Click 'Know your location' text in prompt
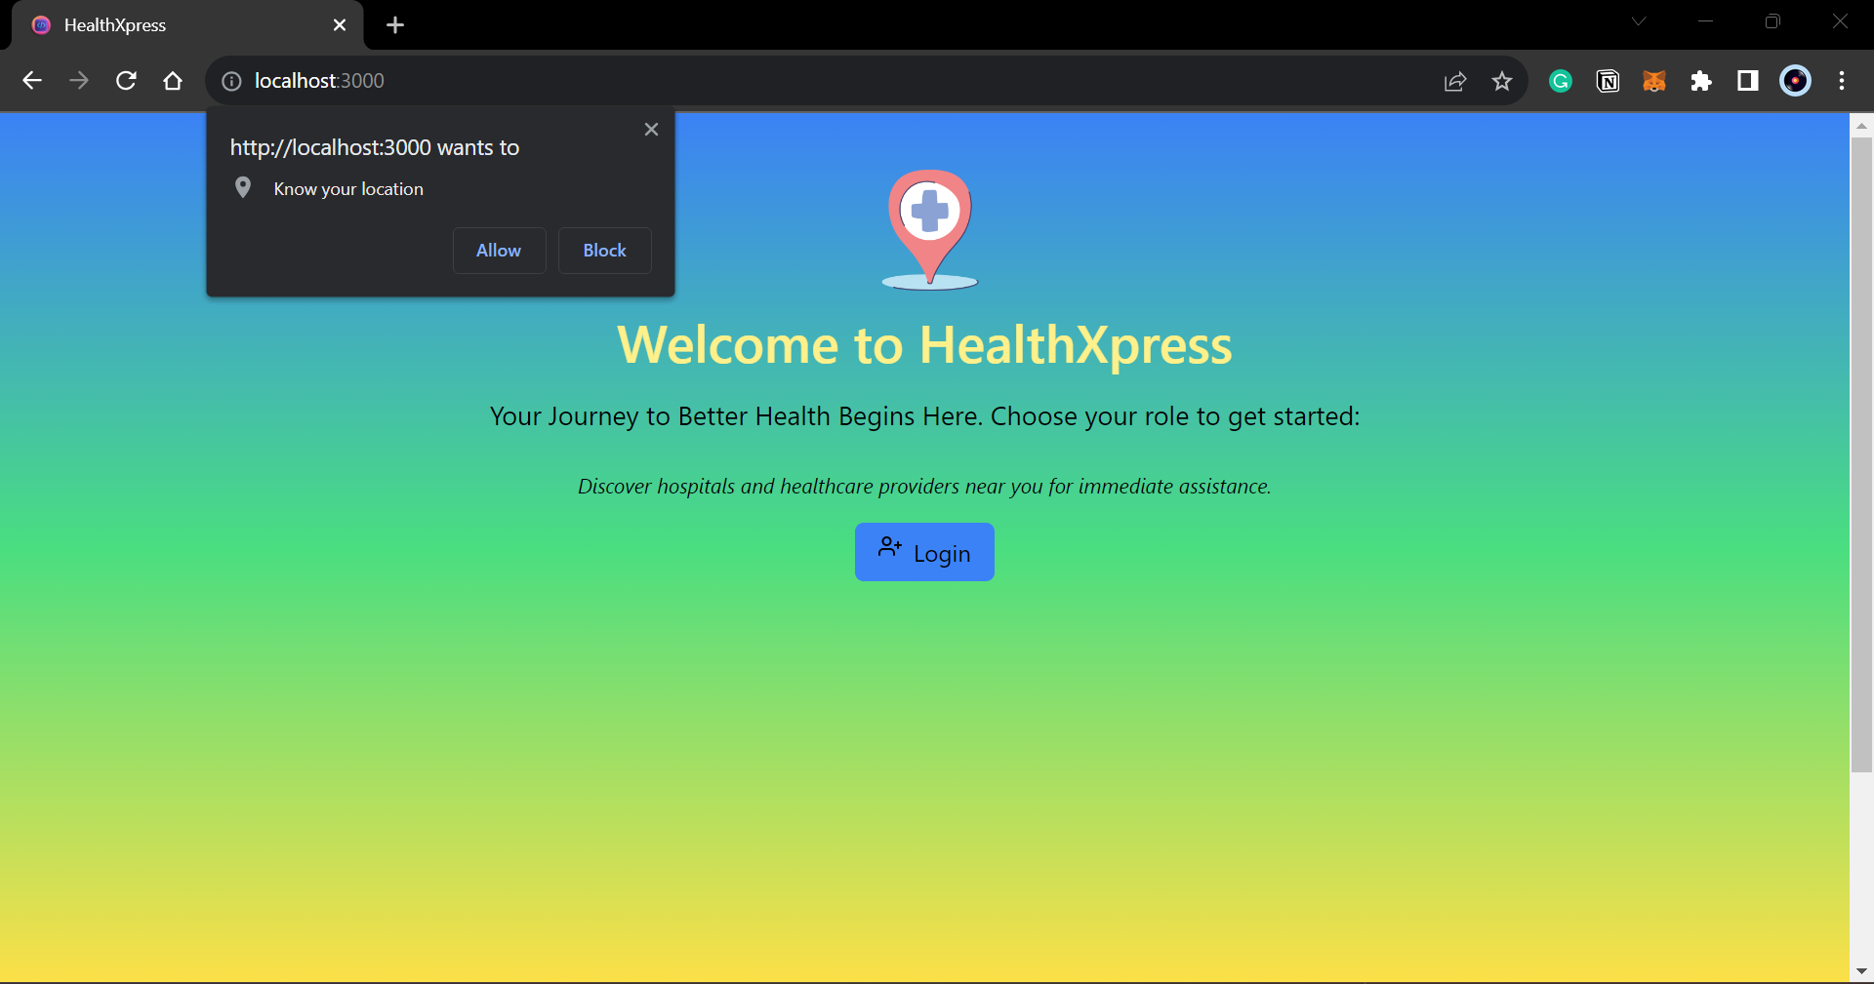This screenshot has width=1874, height=984. point(348,189)
